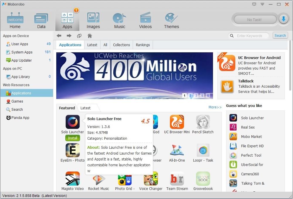Open User Apps in the sidebar
This screenshot has width=293, height=199.
27,44
